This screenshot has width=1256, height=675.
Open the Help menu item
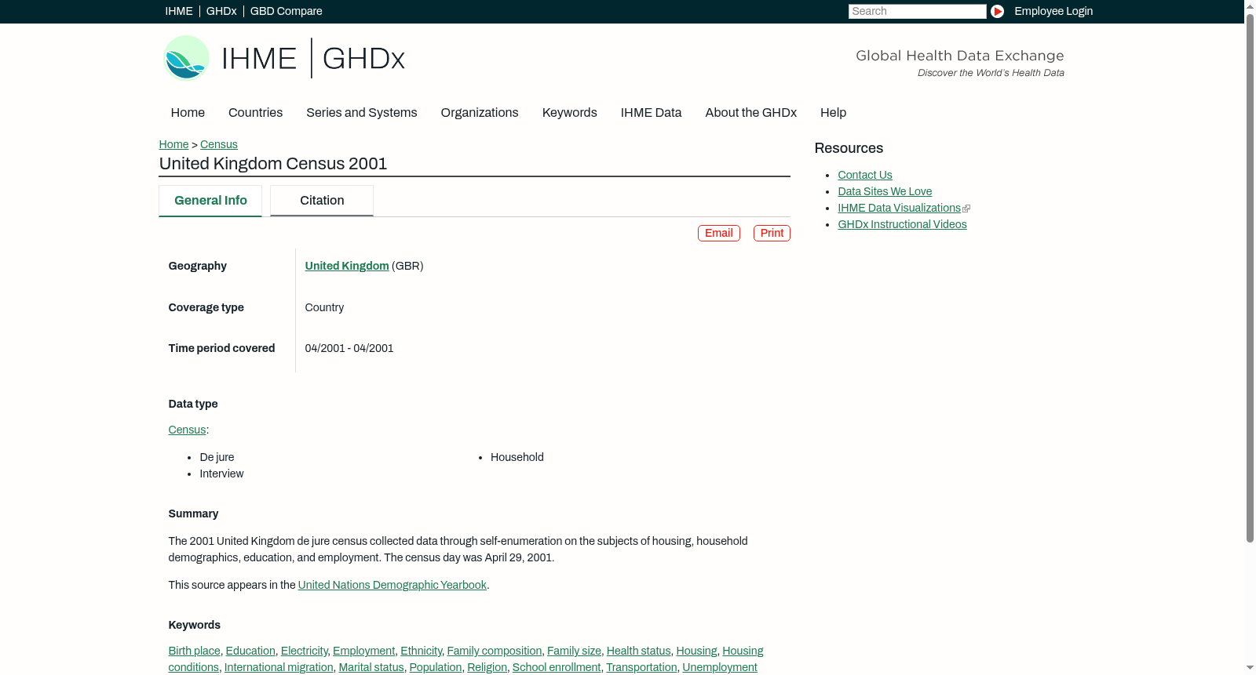click(x=833, y=113)
